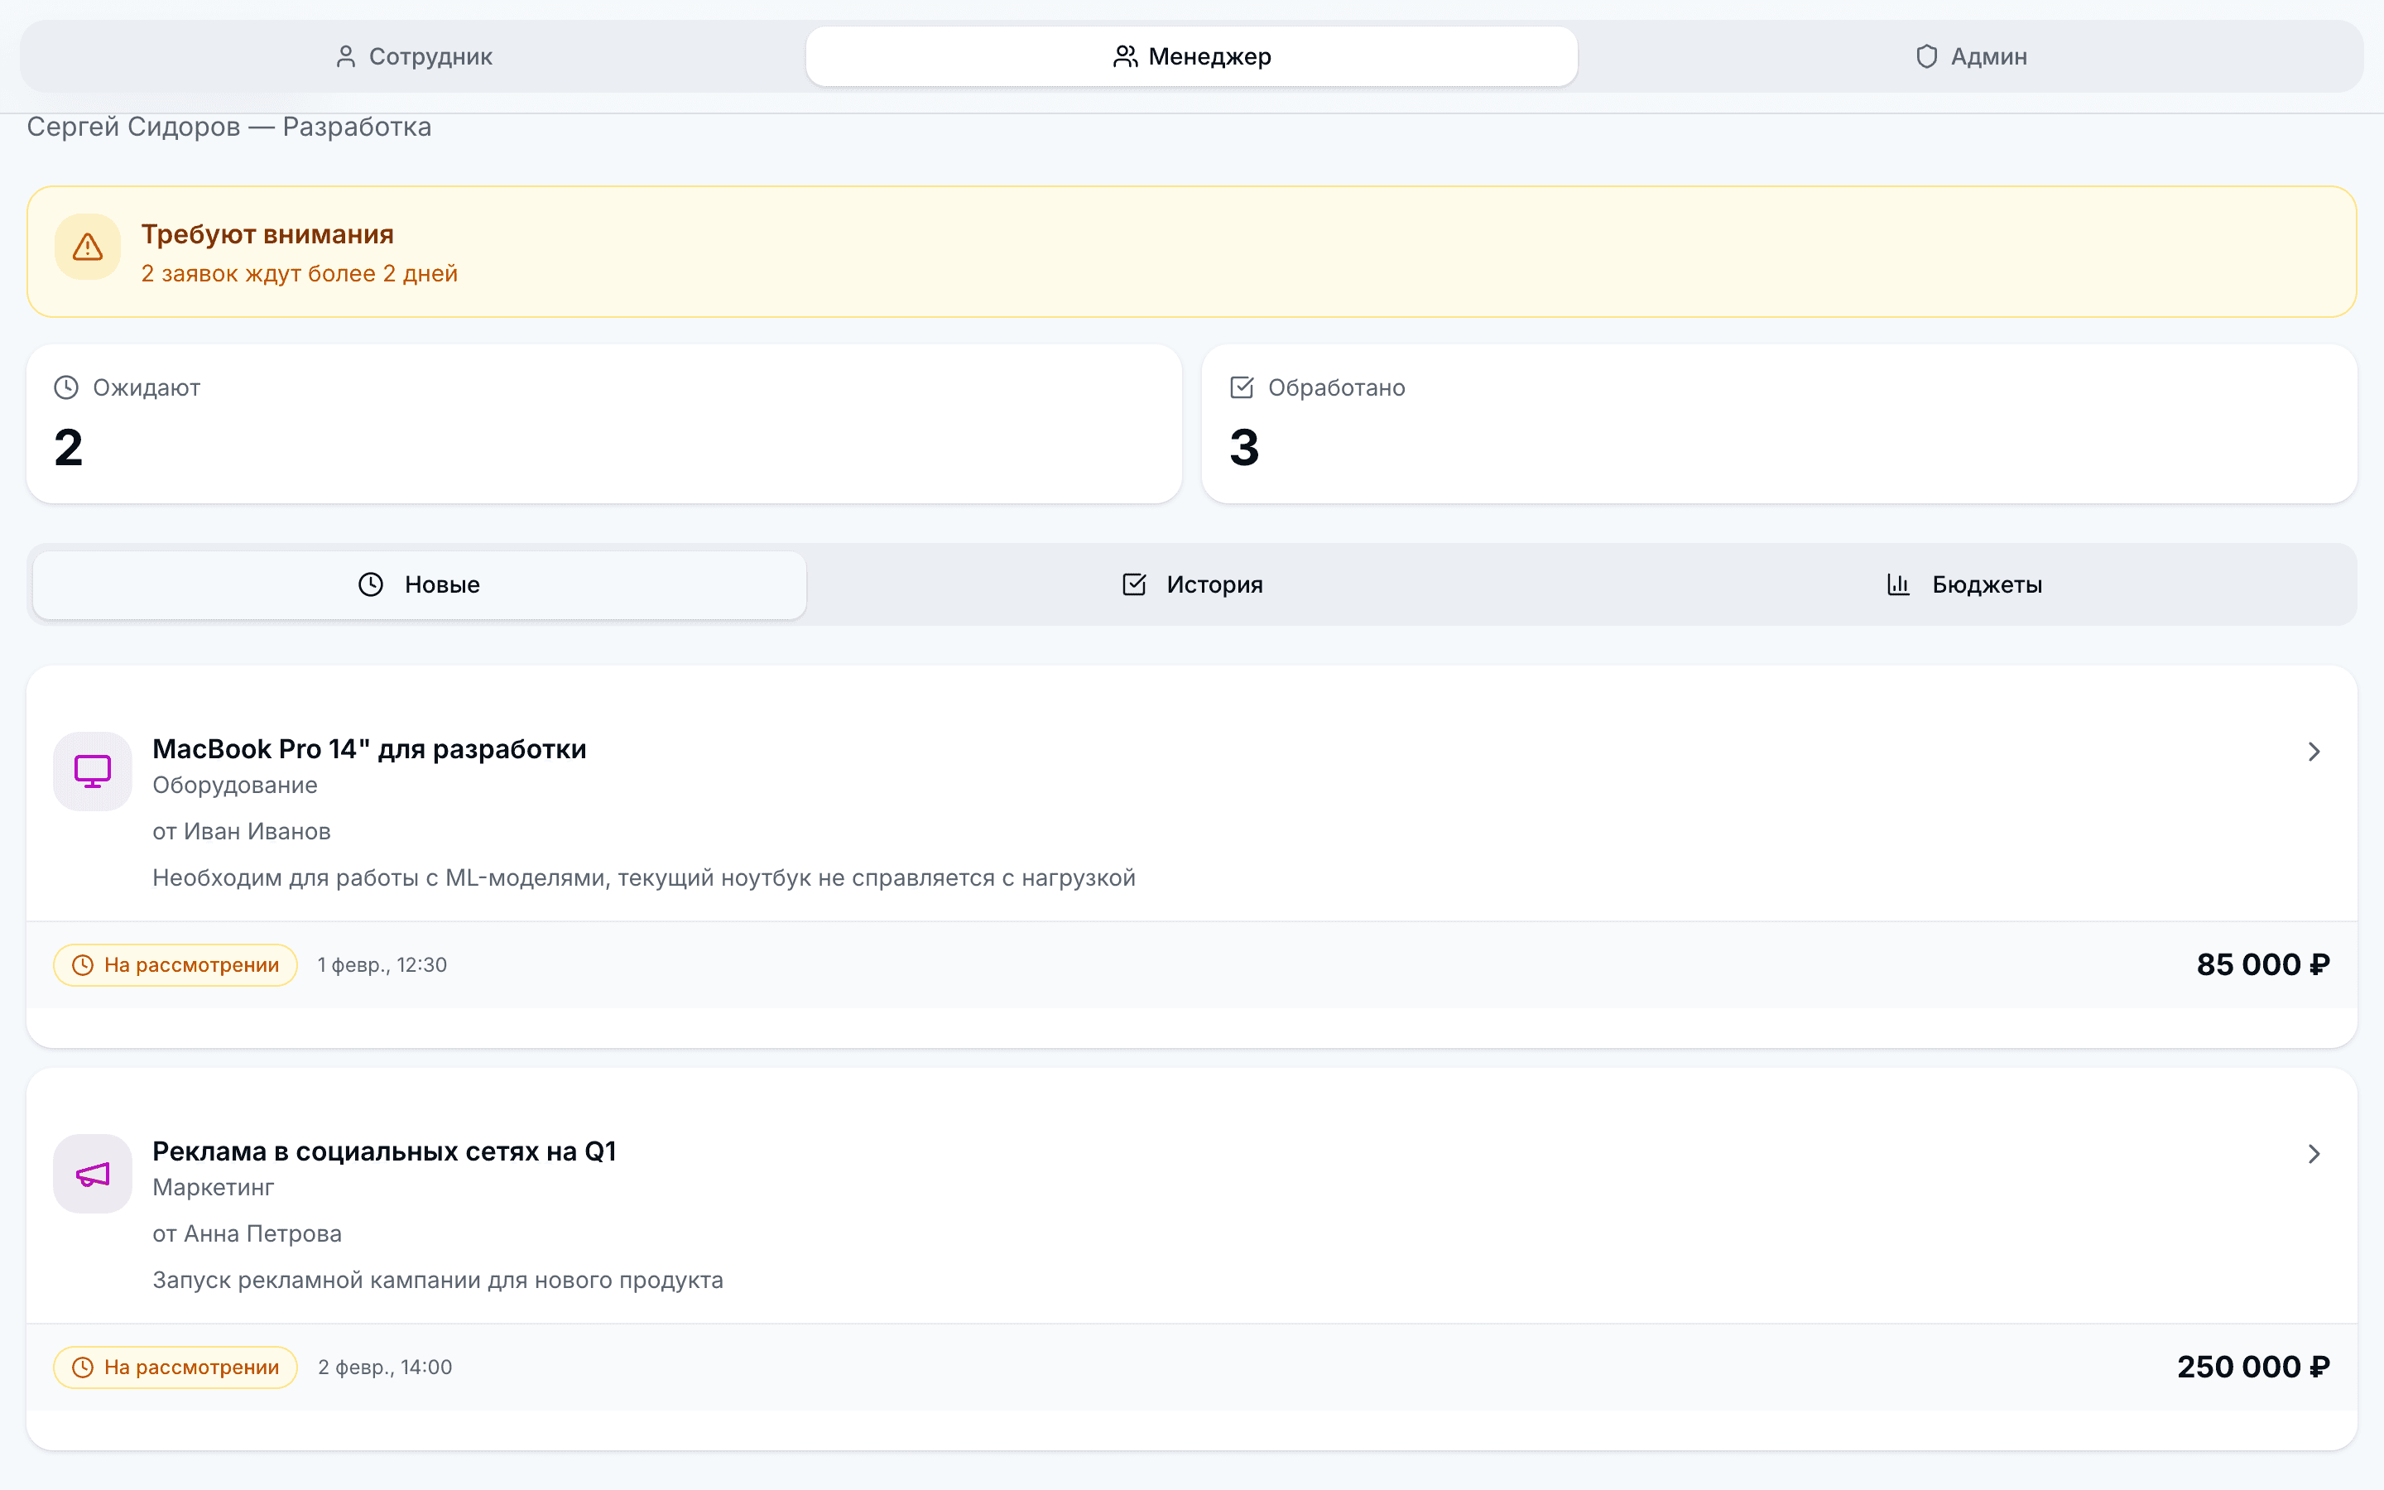Click the users icon on Менеджер tab

pos(1125,56)
